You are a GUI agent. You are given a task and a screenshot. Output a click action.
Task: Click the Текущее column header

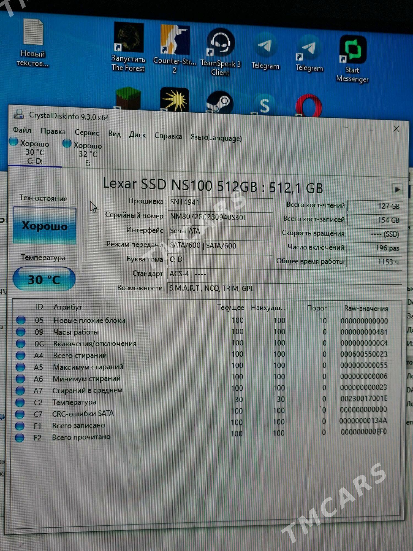[x=230, y=307]
